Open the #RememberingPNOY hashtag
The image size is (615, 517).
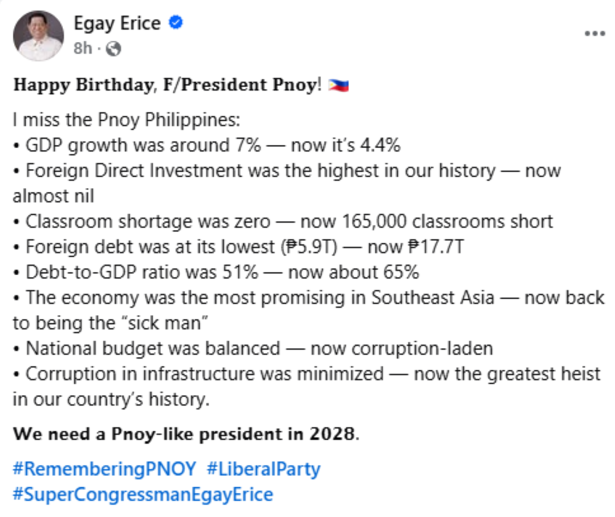click(x=105, y=469)
